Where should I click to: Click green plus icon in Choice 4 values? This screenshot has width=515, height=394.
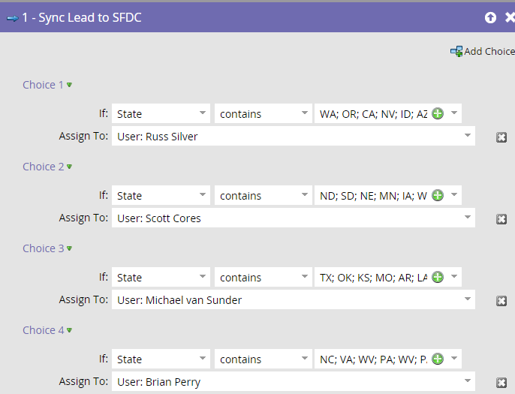[x=438, y=359]
